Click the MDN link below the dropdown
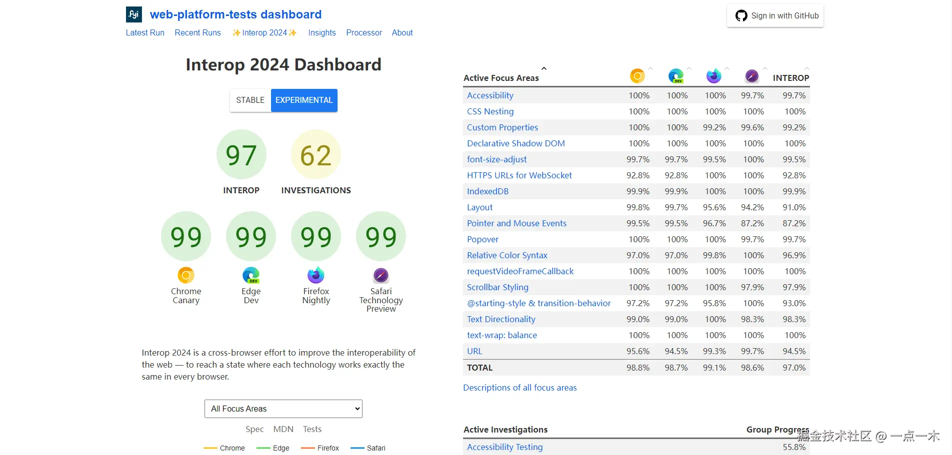 [x=283, y=429]
